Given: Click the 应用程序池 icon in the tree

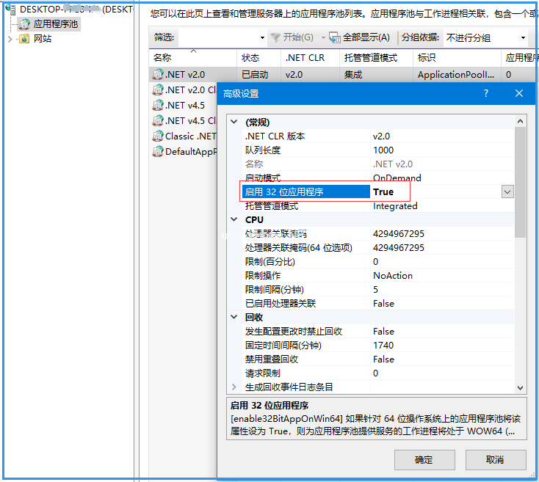Looking at the screenshot, I should (24, 24).
